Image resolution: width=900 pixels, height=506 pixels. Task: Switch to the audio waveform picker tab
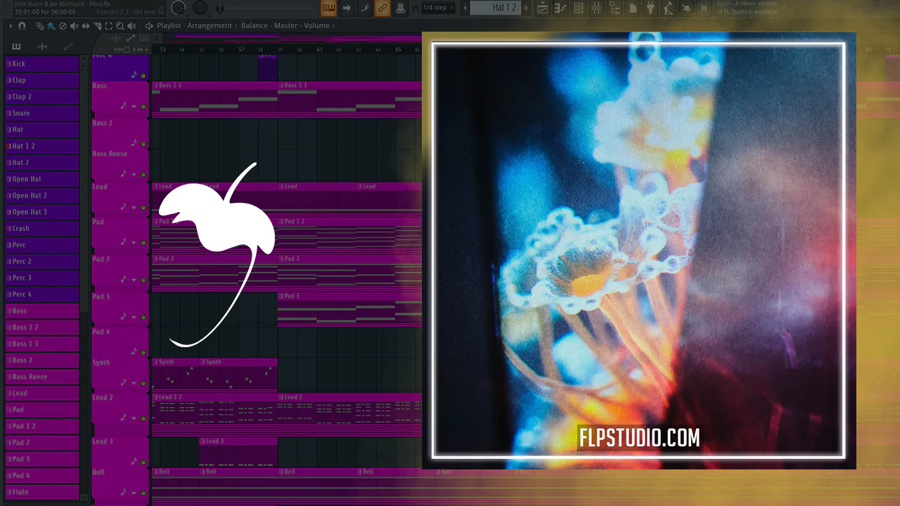pos(42,46)
